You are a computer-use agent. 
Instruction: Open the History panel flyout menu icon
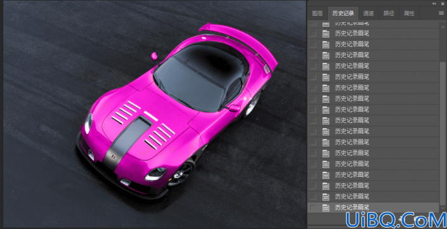pyautogui.click(x=441, y=13)
